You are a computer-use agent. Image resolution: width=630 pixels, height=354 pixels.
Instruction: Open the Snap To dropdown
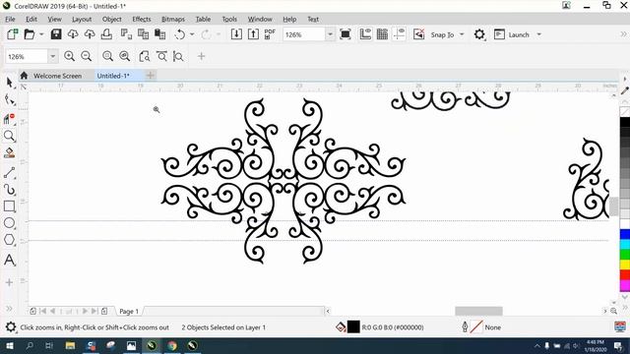point(447,35)
